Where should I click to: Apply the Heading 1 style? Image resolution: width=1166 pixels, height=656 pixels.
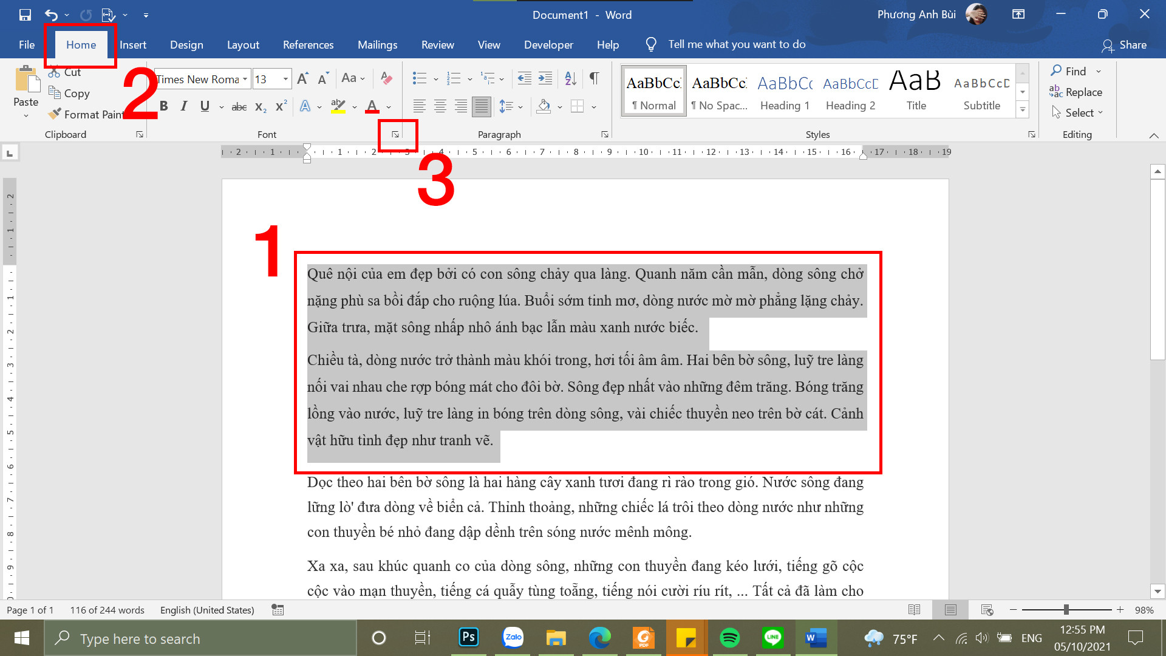click(784, 90)
